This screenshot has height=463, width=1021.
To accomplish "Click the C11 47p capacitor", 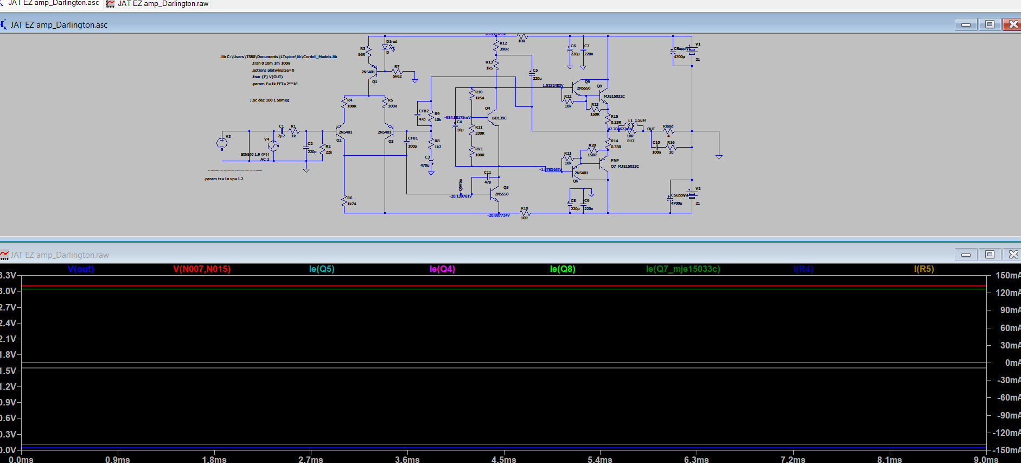I will pyautogui.click(x=488, y=177).
